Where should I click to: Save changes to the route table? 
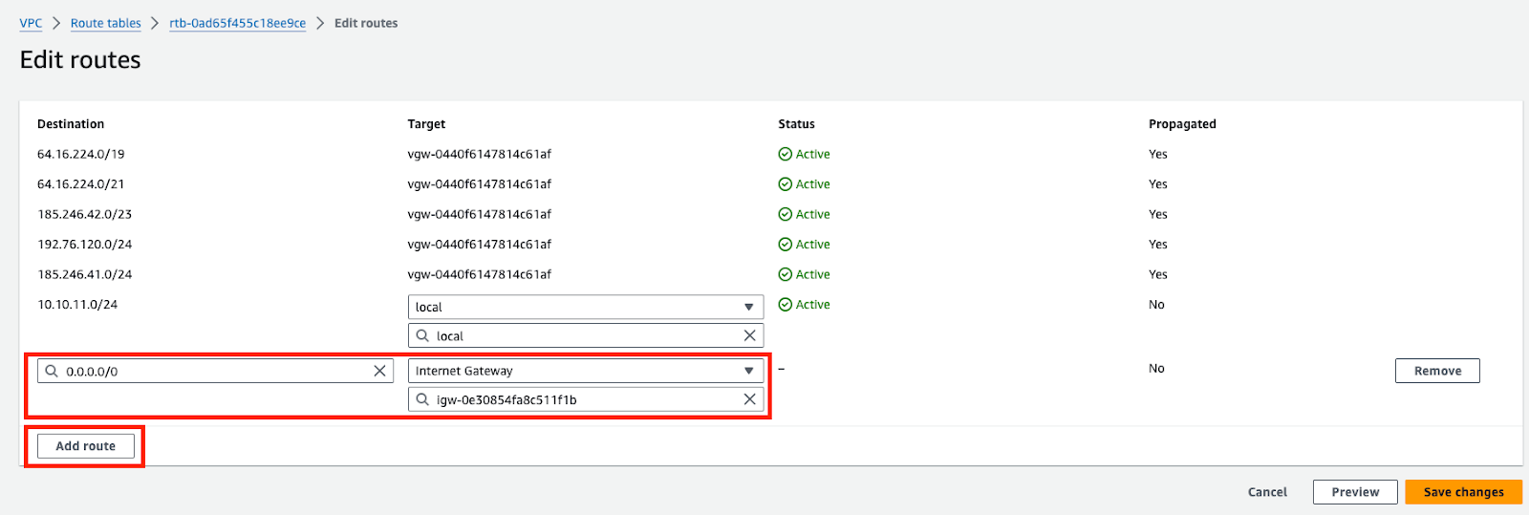(1463, 492)
